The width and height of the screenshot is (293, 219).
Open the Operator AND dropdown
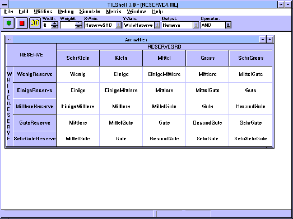(228, 25)
